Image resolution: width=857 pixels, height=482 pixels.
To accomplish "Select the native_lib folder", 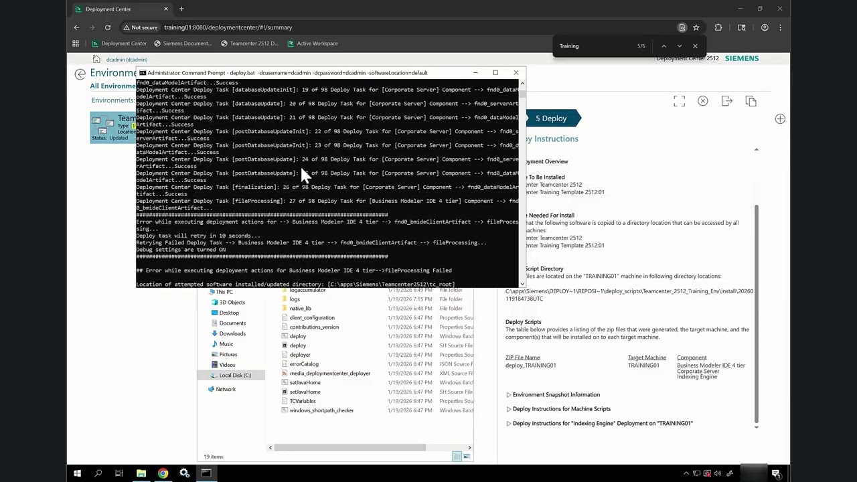I will pos(300,309).
